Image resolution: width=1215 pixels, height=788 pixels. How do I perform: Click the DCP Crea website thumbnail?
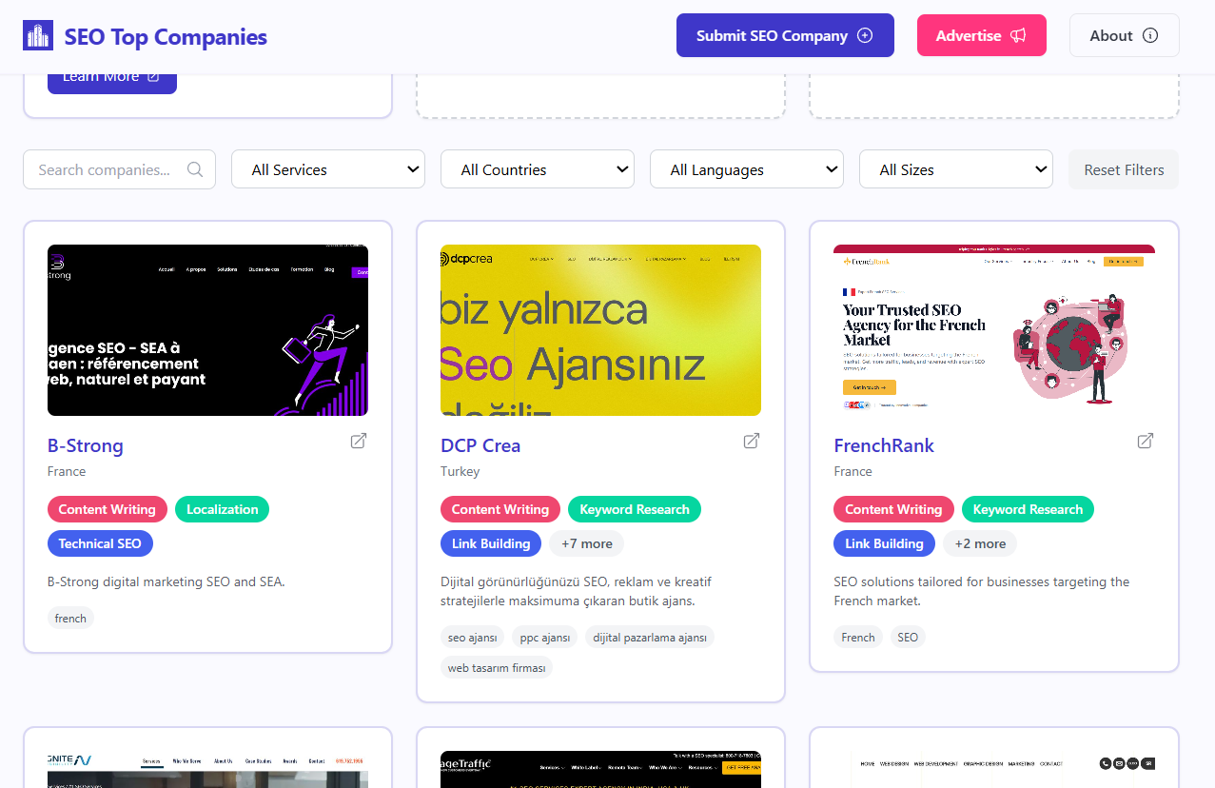(600, 330)
